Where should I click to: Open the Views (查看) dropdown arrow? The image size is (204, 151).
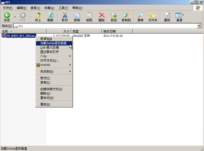pyautogui.click(x=183, y=15)
